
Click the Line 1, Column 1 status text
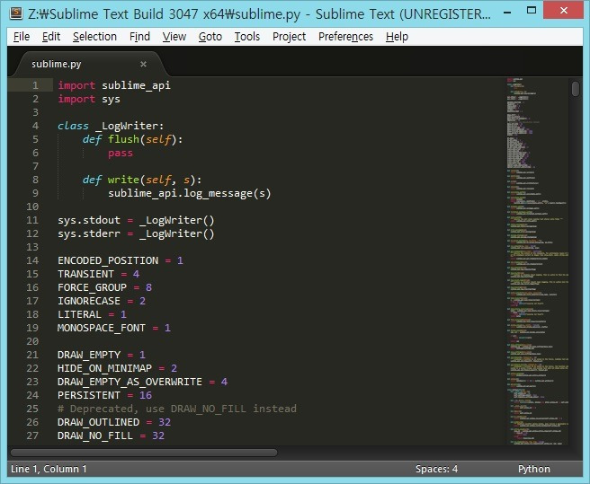tap(49, 469)
